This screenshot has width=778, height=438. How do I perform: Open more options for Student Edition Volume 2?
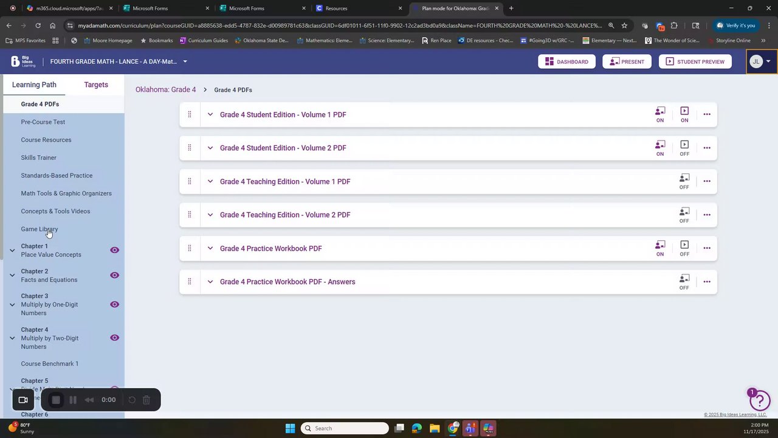click(x=706, y=148)
